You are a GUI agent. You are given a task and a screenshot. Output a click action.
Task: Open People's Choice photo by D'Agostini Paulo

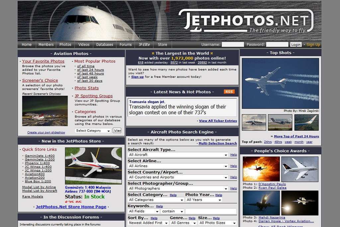[272, 184]
